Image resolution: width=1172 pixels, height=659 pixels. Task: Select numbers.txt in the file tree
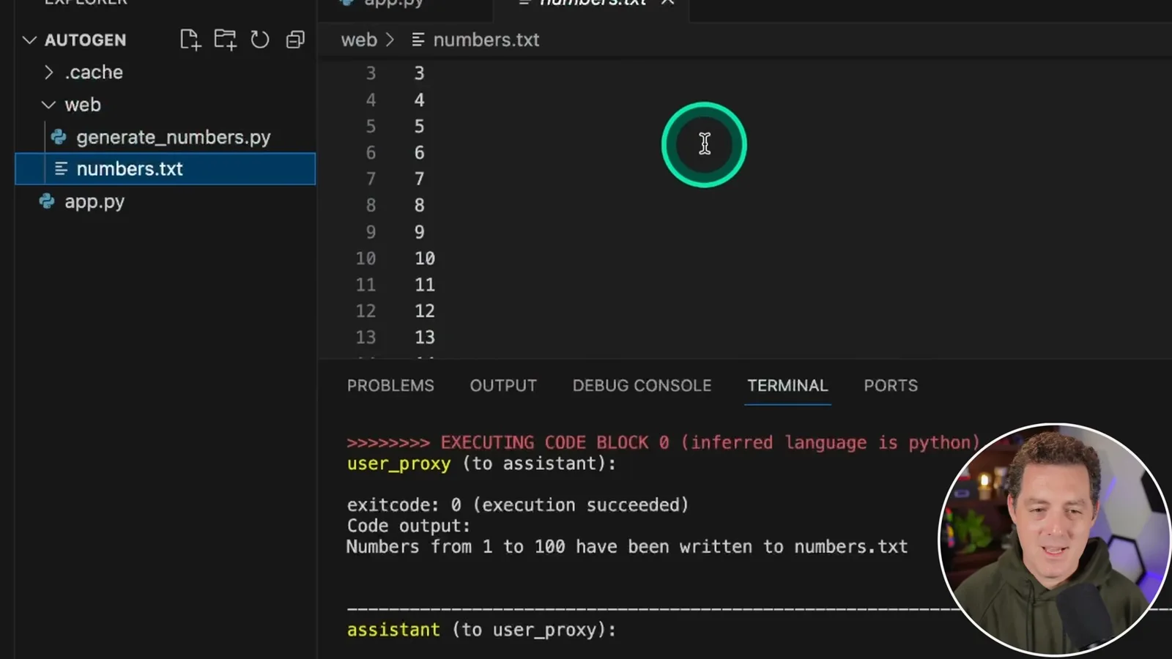(166, 168)
